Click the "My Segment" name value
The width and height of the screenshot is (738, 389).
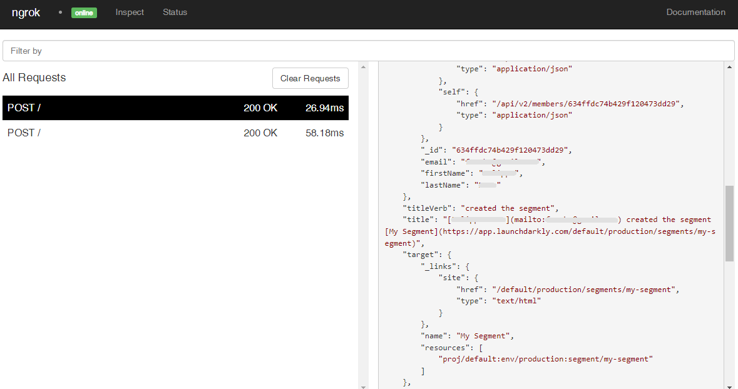tap(483, 336)
